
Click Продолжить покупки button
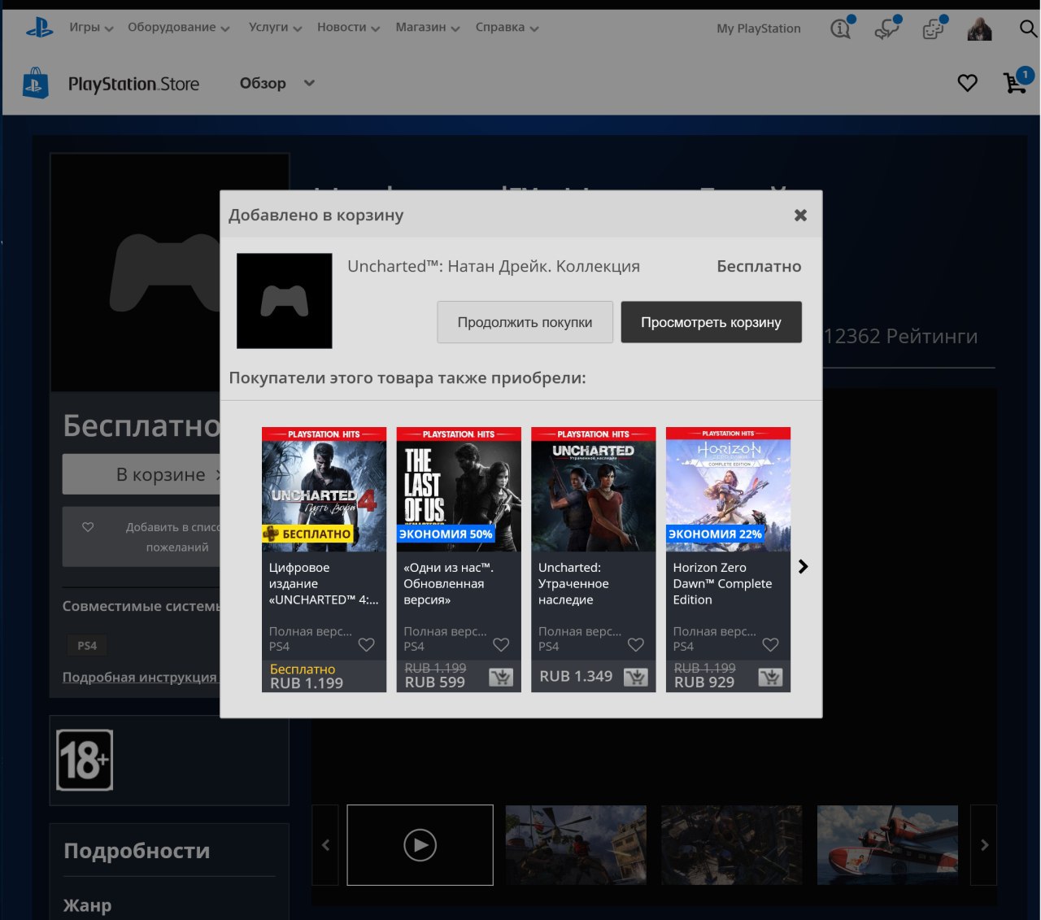click(x=525, y=322)
